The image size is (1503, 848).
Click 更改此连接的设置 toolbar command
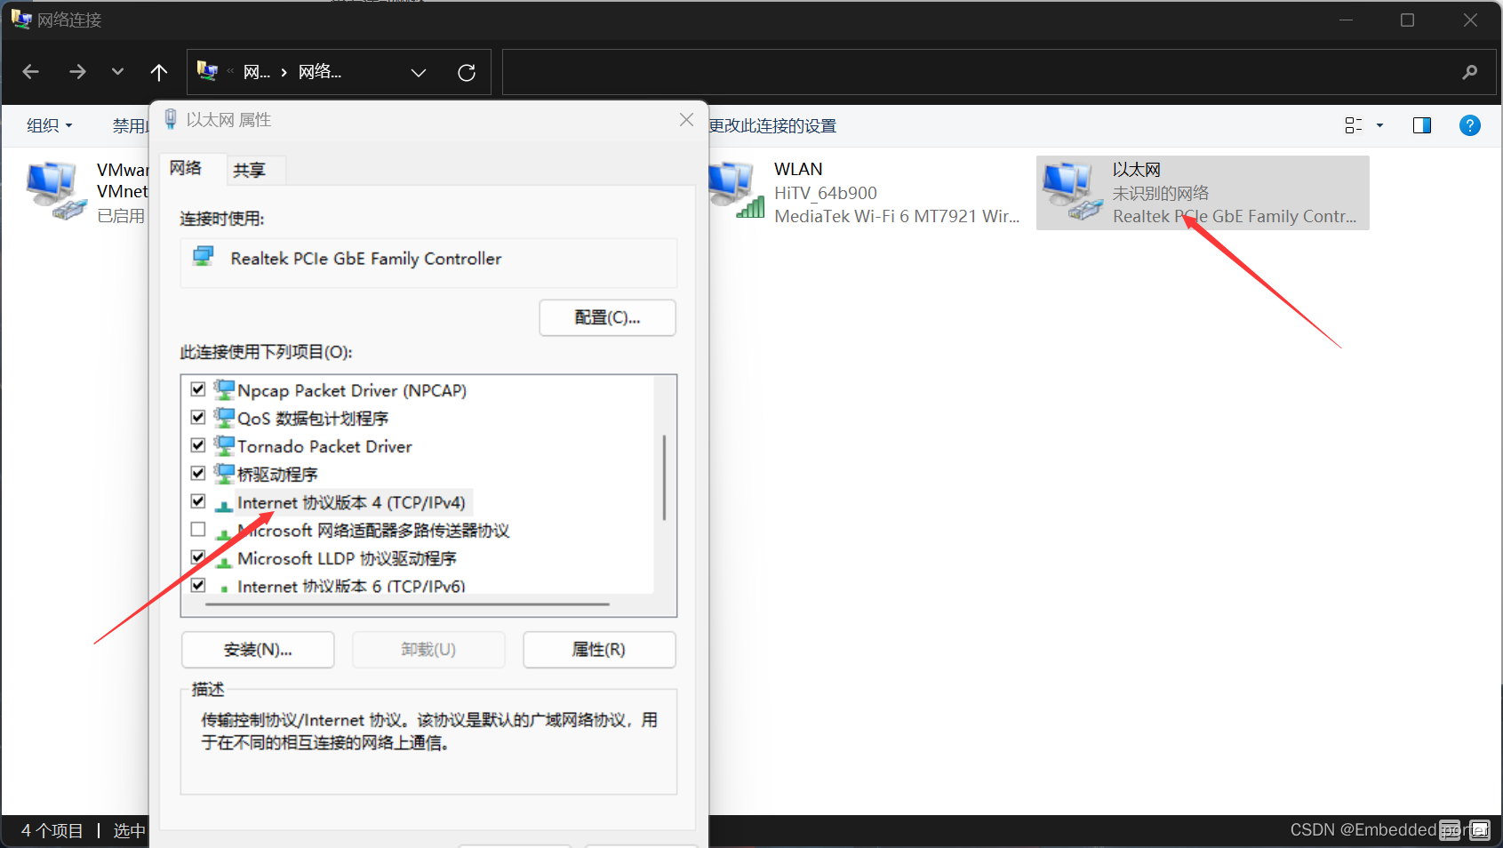coord(772,126)
